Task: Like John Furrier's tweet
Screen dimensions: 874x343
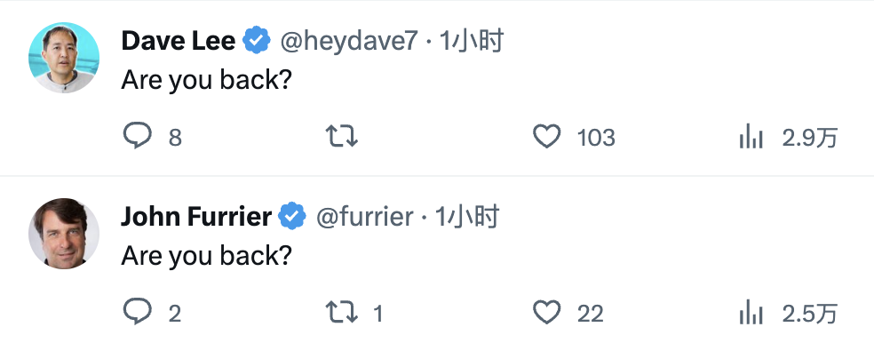Action: (x=547, y=312)
